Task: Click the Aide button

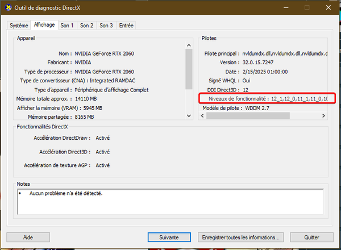Action: (28, 237)
